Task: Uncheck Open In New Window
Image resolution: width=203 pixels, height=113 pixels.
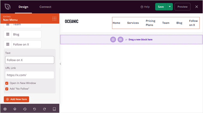Action: click(7, 83)
